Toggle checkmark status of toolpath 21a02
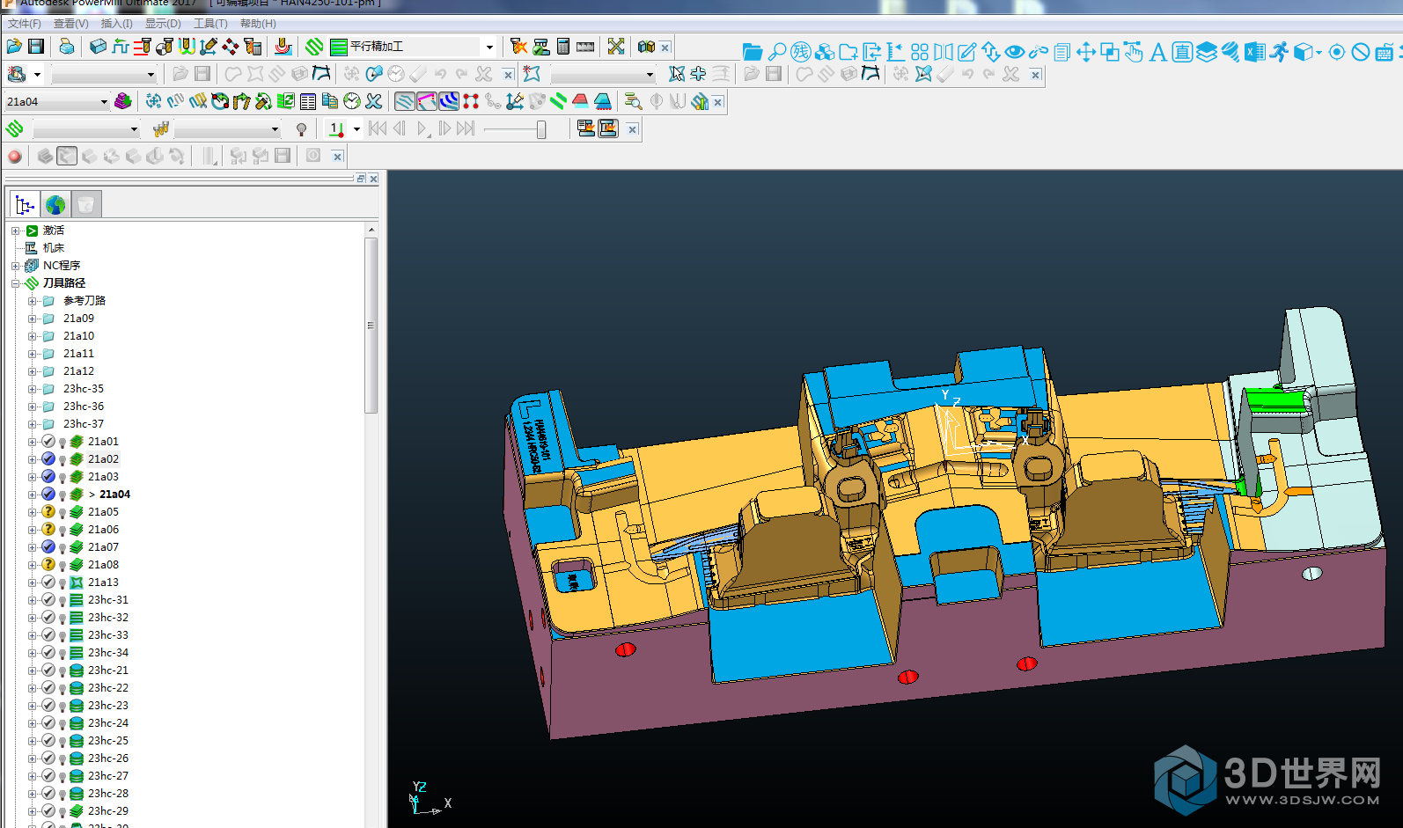Image resolution: width=1403 pixels, height=828 pixels. 48,458
